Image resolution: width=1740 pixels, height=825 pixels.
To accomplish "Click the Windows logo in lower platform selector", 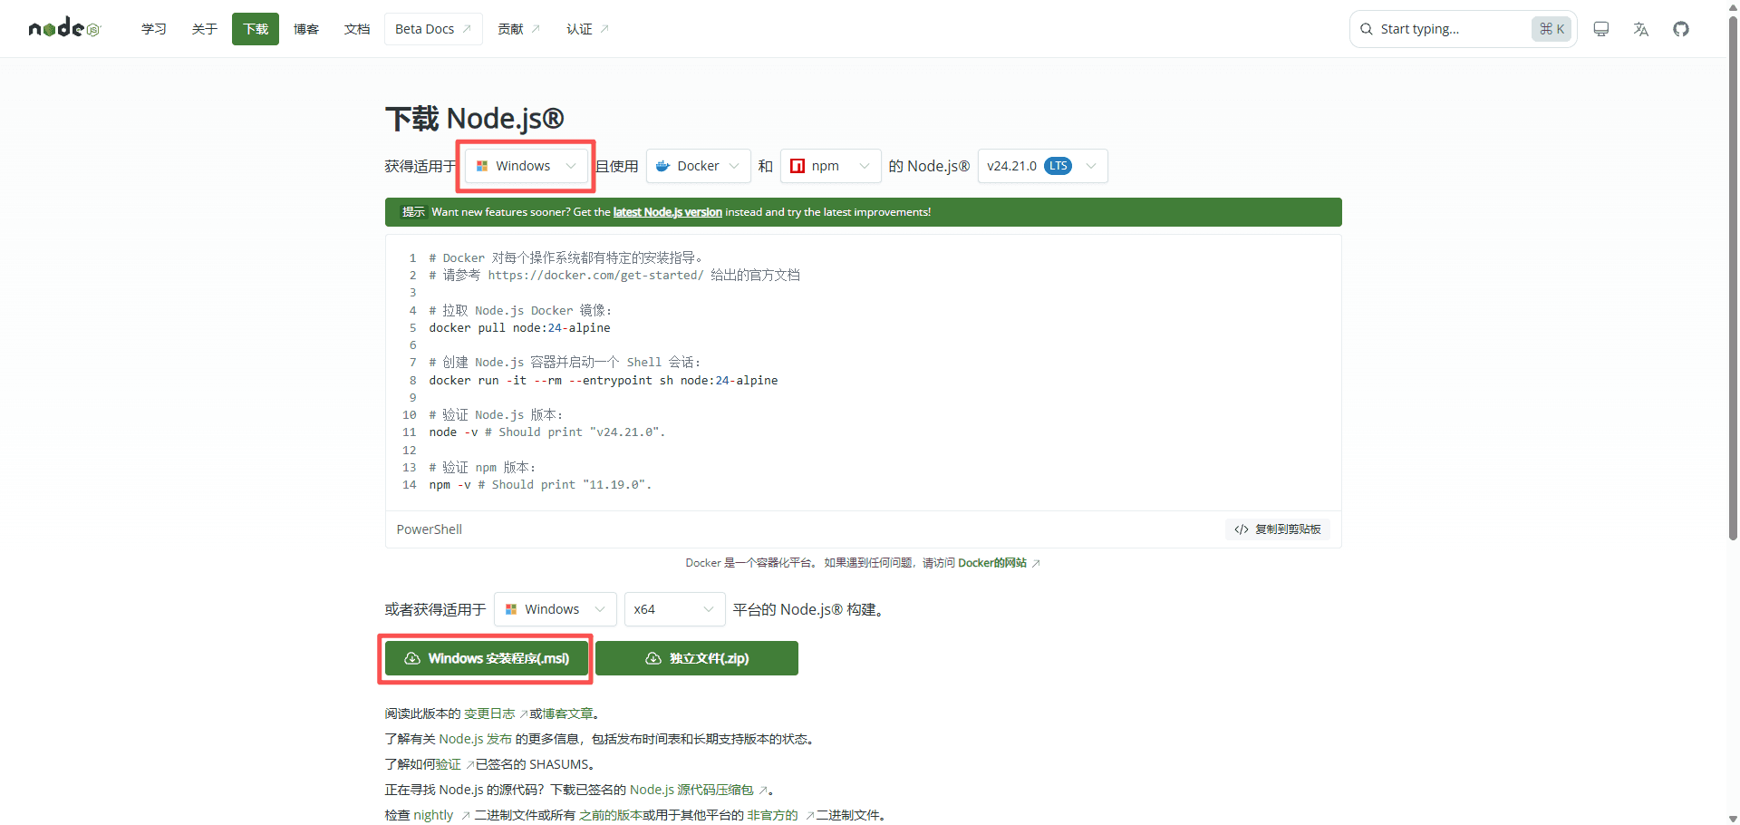I will pyautogui.click(x=511, y=609).
